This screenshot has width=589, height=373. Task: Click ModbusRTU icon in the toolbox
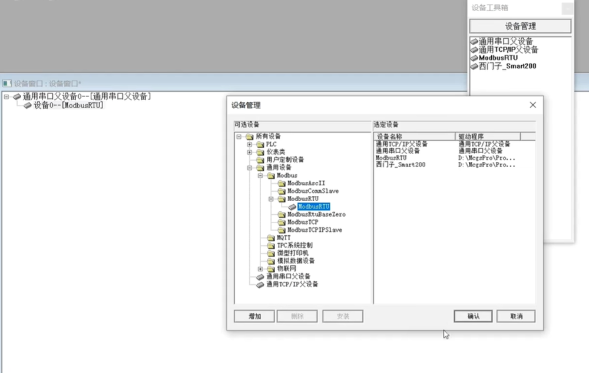(474, 58)
